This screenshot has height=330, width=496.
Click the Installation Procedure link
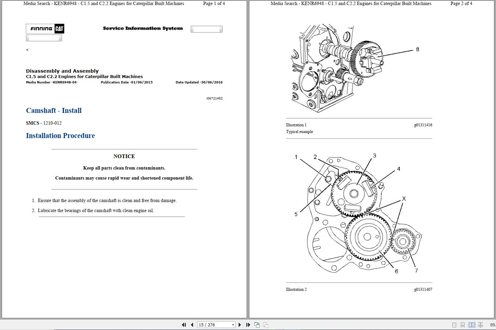60,136
